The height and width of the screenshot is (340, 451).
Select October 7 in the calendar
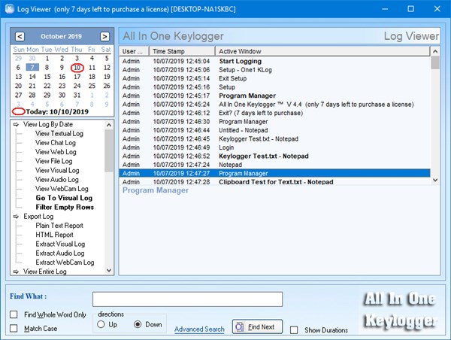pos(32,68)
